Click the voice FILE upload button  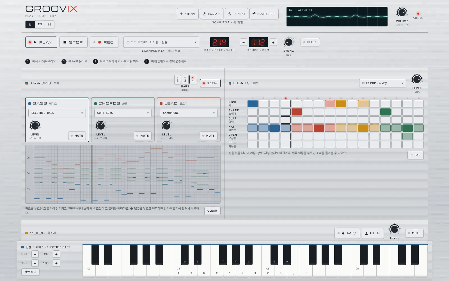(373, 233)
